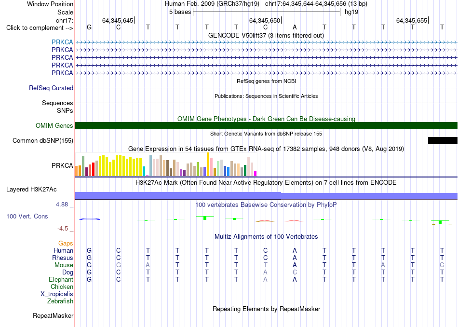Click the chr17:64,345,644-64,345,656 (13 bp) header text
The height and width of the screenshot is (327, 458).
[x=316, y=4]
